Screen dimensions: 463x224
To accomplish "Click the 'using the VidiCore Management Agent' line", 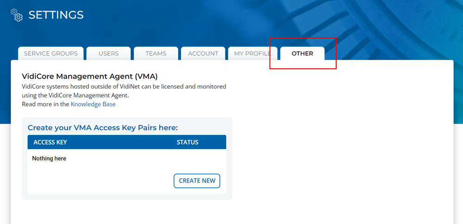I will (x=75, y=95).
